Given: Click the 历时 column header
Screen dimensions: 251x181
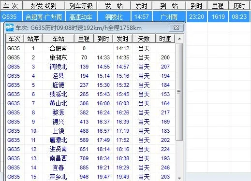Looking at the screenshot, I should pyautogui.click(x=239, y=6).
